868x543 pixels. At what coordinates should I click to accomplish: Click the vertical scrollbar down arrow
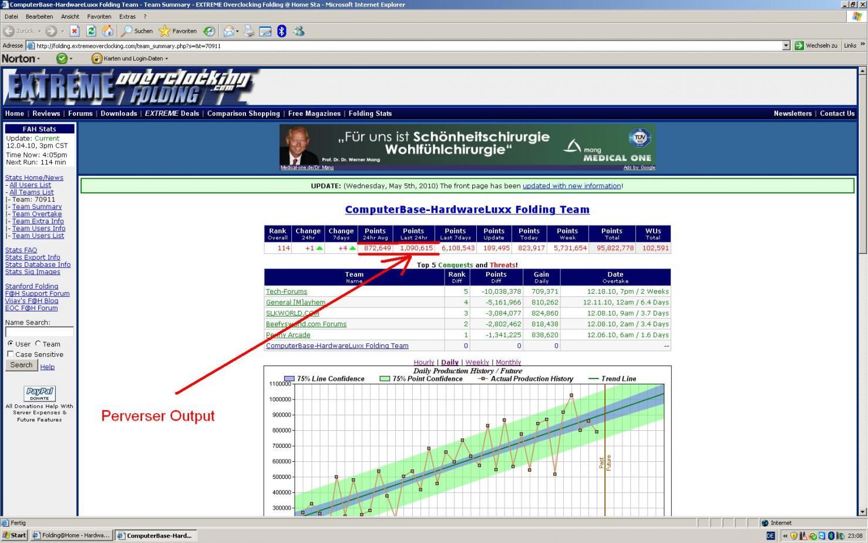tap(863, 511)
